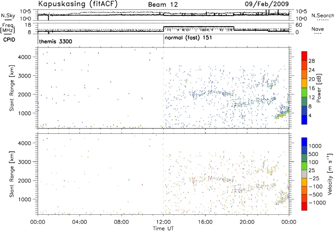The image size is (334, 231).
Task: Click the -1000 tick on Velocity colorbar
Action: (317, 203)
